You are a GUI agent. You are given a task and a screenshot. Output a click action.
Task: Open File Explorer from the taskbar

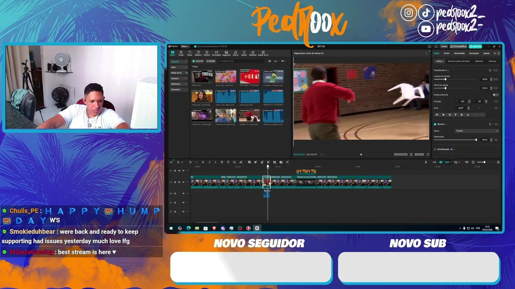click(x=197, y=228)
